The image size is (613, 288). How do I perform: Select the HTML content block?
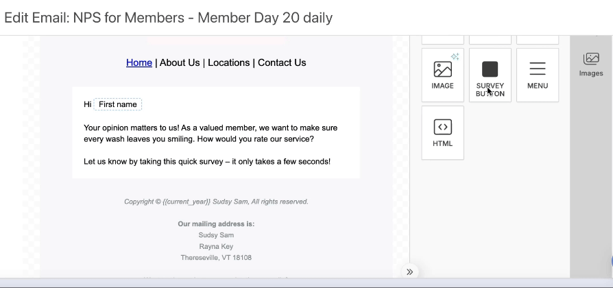pos(442,132)
